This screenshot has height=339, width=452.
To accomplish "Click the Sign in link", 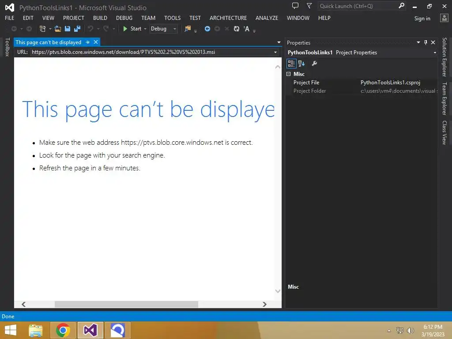I will (422, 19).
